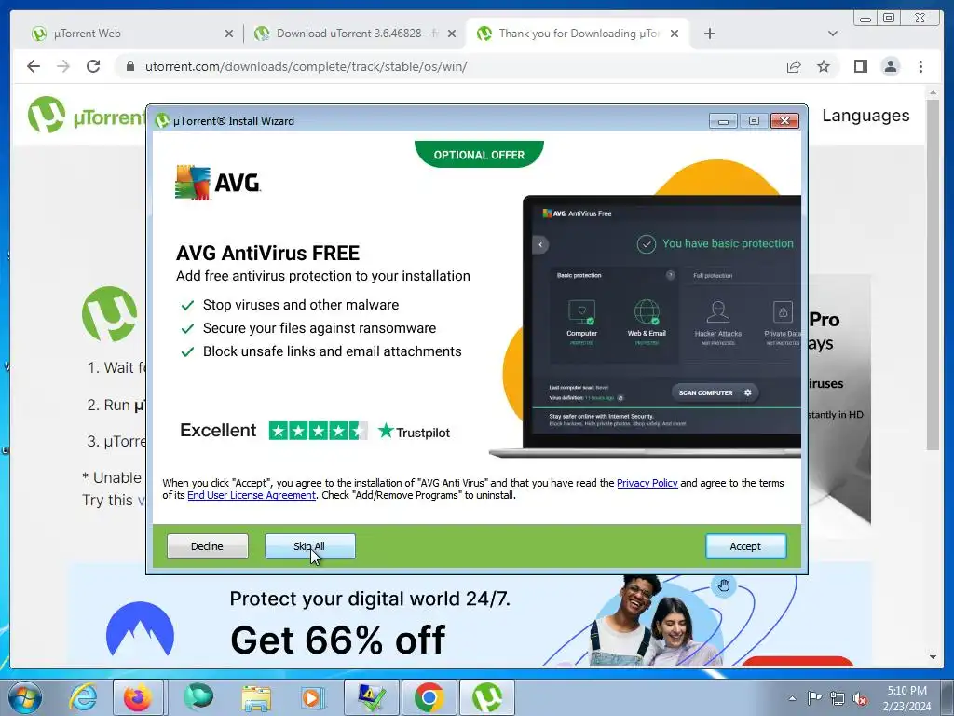Click the Web & Email icon in preview

[647, 311]
